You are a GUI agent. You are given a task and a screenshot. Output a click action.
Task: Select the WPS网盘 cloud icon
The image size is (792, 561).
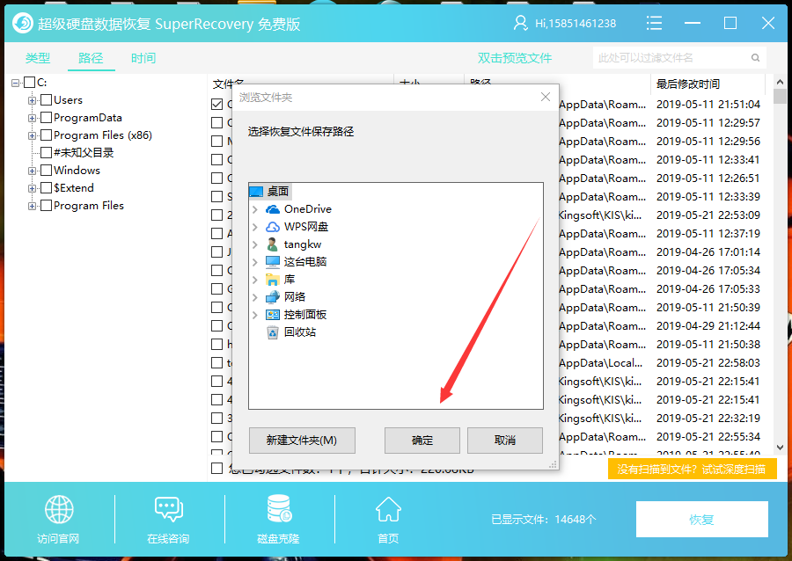click(273, 227)
